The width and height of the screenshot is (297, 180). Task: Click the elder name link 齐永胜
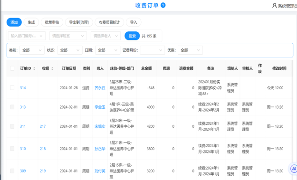pyautogui.click(x=100, y=88)
